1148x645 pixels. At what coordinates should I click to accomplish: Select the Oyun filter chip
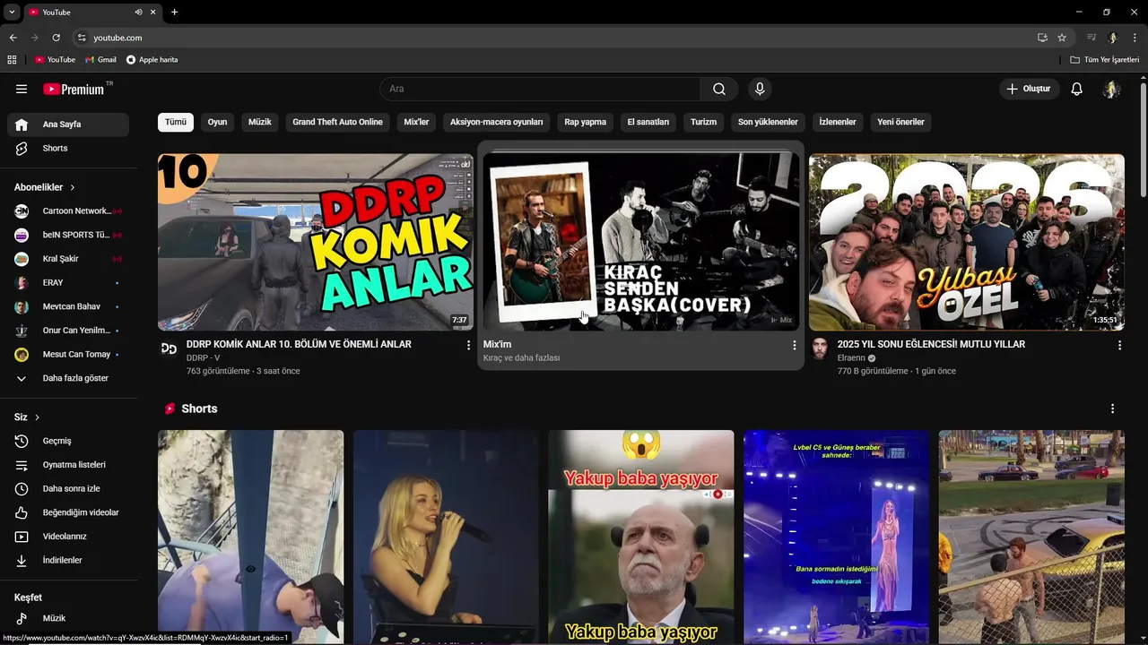(x=218, y=122)
